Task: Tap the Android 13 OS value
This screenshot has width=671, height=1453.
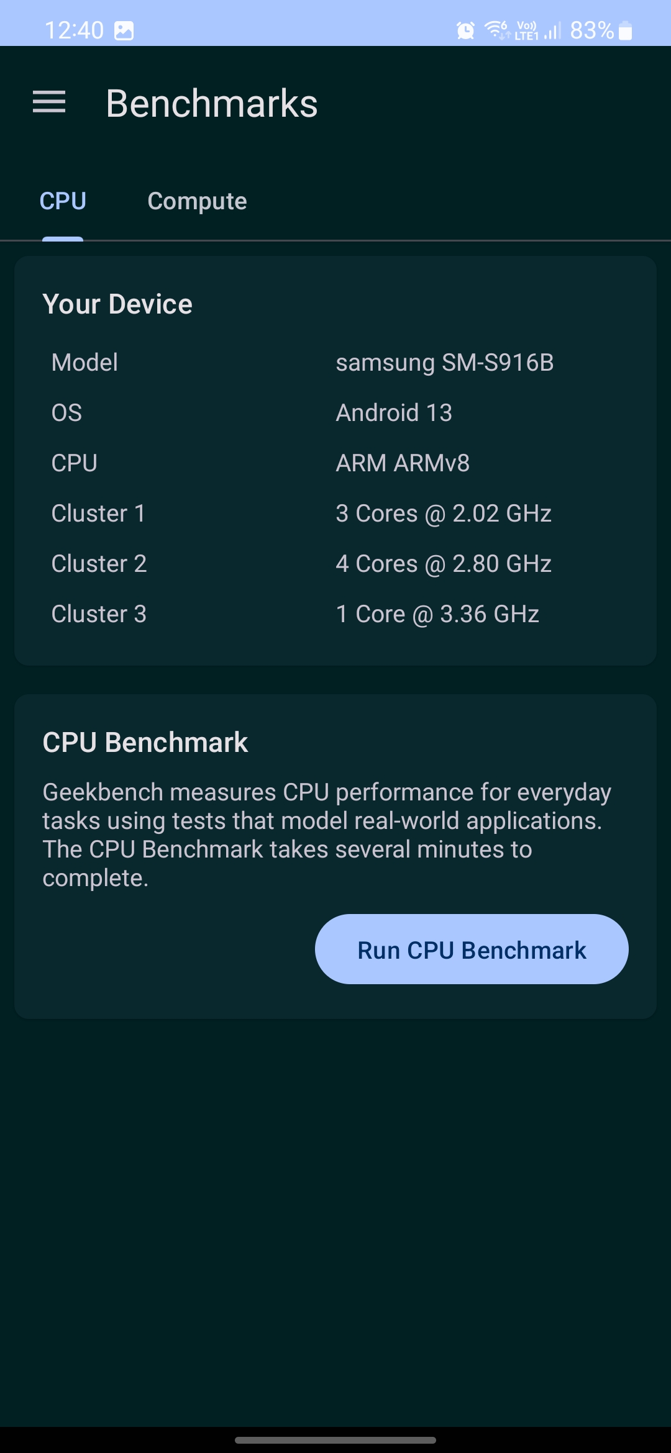Action: point(394,413)
